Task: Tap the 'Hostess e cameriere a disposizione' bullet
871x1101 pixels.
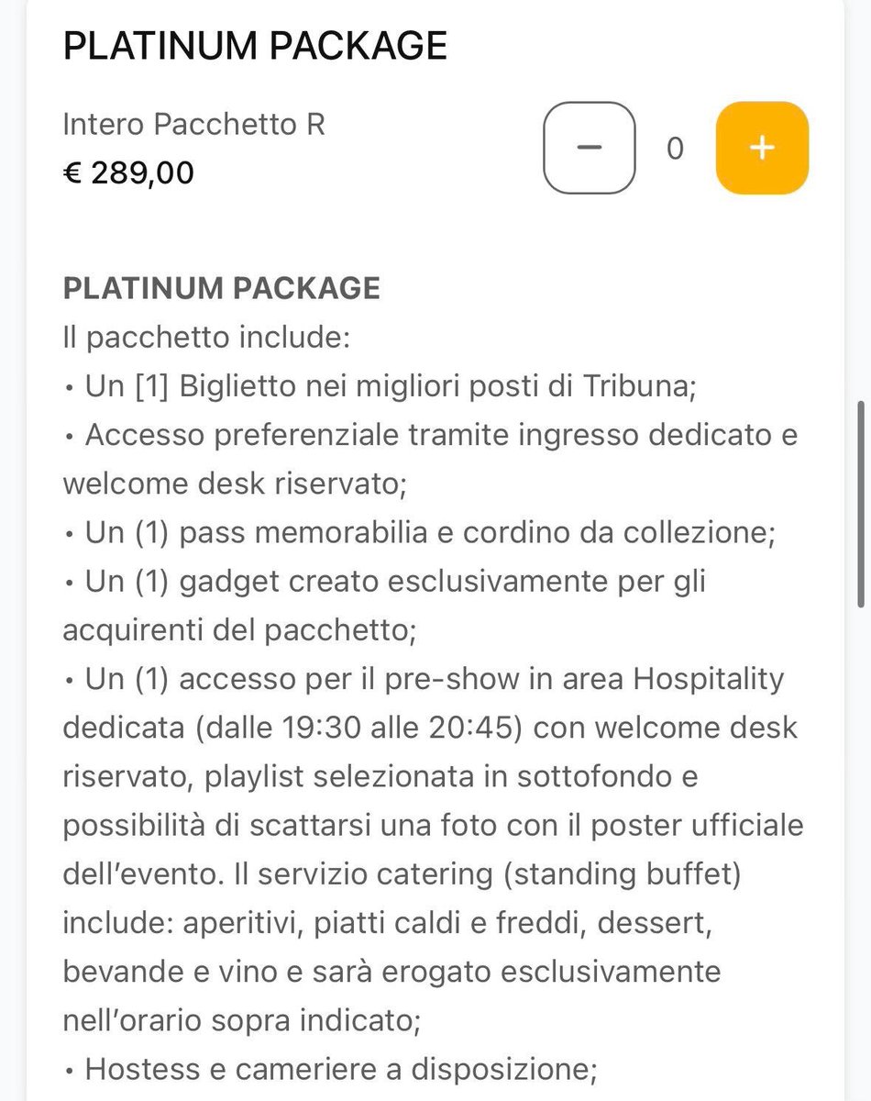Action: coord(330,1069)
